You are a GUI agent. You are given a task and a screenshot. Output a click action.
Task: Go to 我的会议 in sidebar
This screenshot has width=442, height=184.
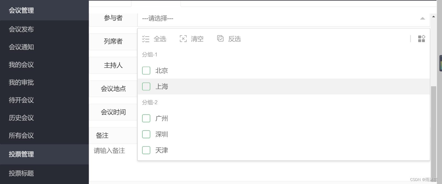click(x=21, y=65)
